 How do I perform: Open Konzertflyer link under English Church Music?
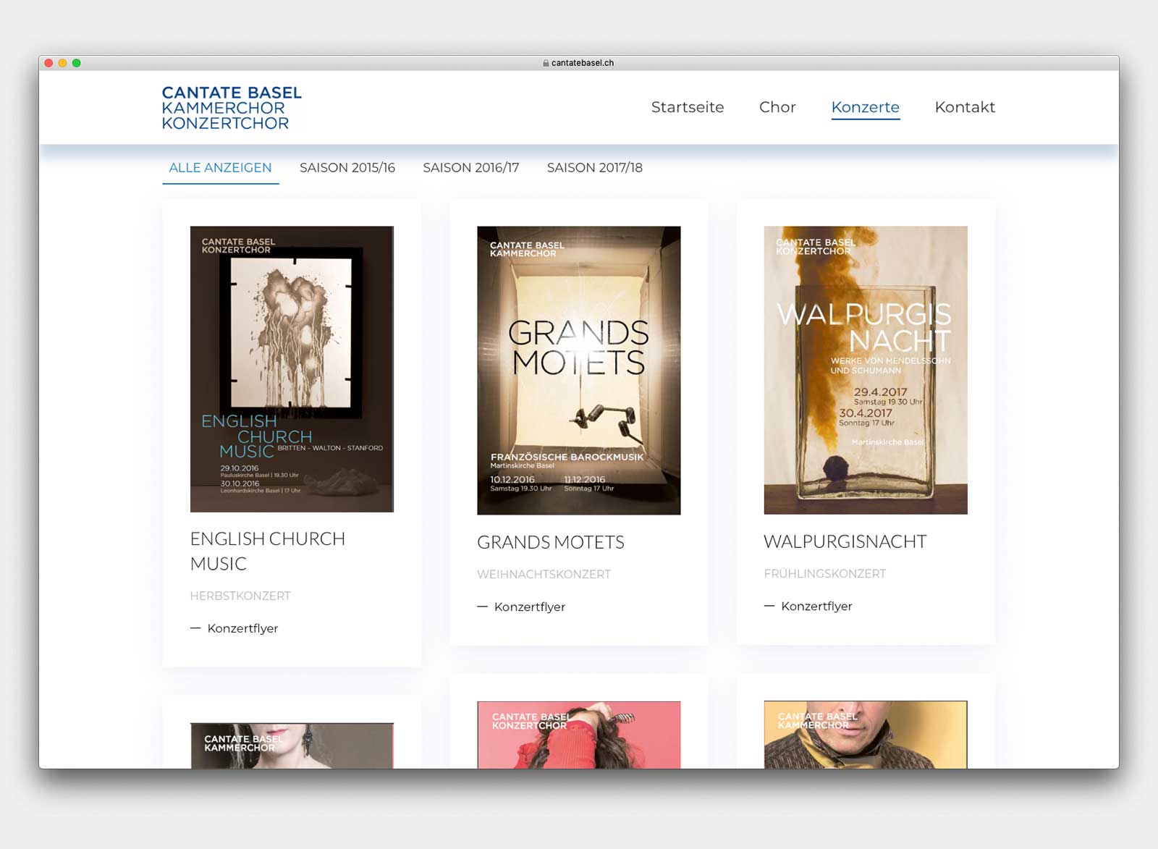(242, 628)
